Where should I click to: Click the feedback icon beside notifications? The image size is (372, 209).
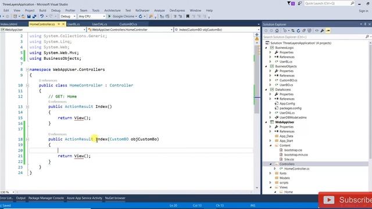pyautogui.click(x=300, y=3)
